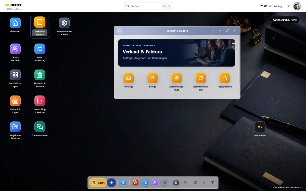Click the folder icon in window title bar
Screen dimensions: 306x191
click(120, 31)
